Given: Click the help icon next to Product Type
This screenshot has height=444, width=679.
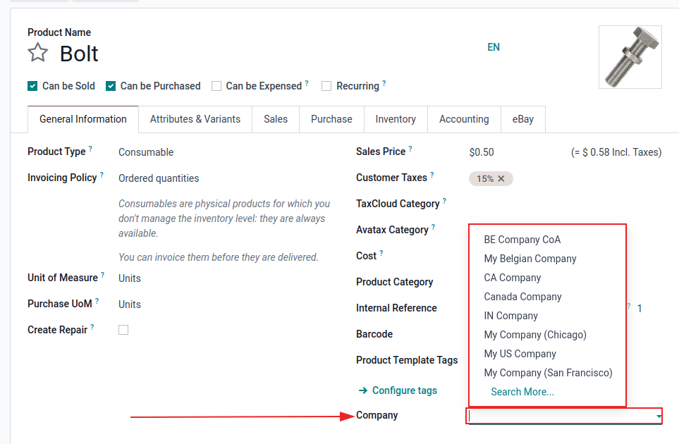Looking at the screenshot, I should [91, 149].
